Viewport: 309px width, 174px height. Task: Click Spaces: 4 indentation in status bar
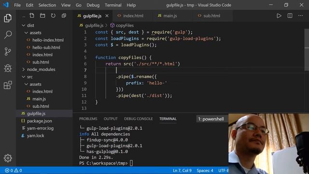[x=205, y=171]
